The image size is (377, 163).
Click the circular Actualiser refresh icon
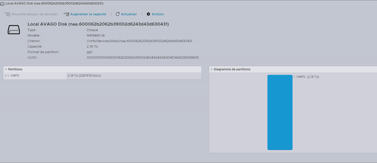118,14
